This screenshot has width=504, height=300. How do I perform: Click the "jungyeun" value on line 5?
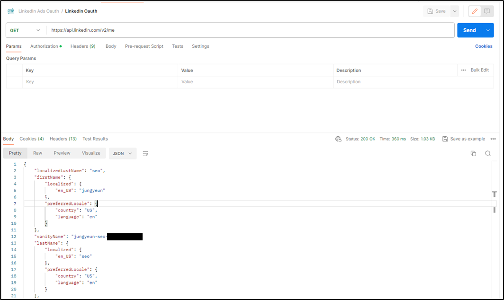click(92, 191)
